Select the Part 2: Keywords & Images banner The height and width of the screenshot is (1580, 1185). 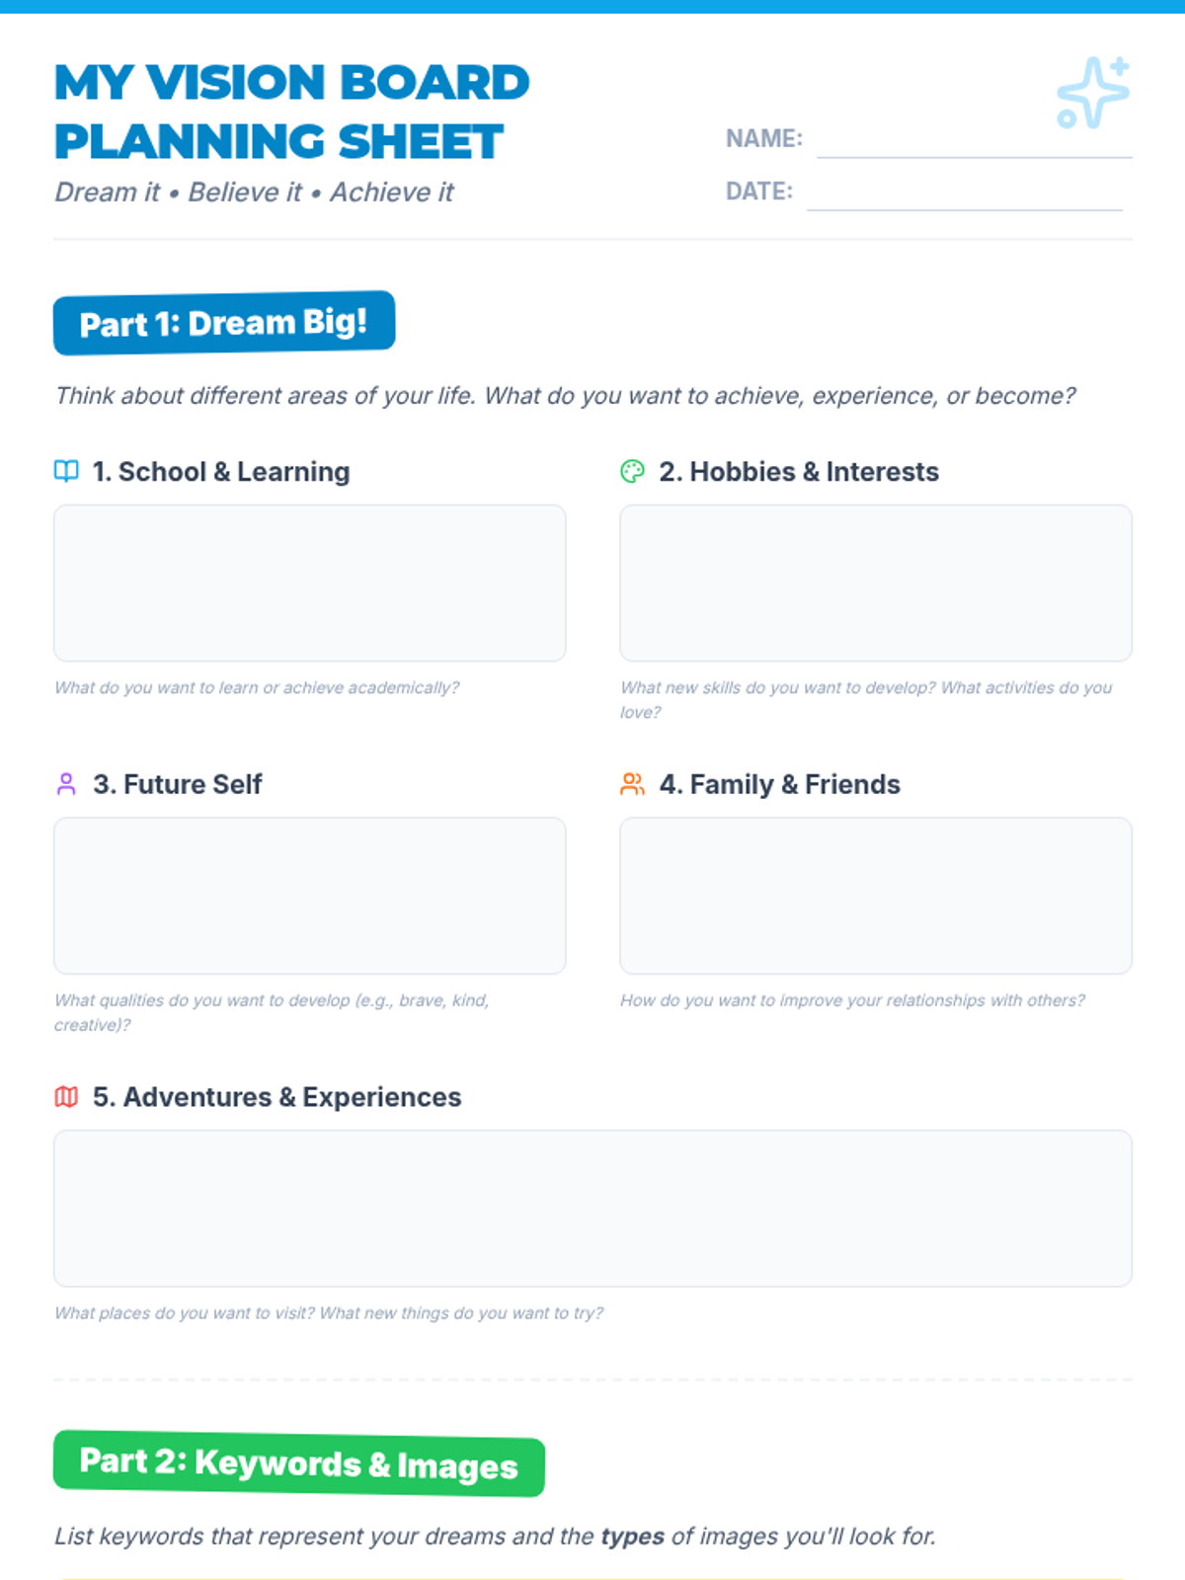[x=299, y=1463]
